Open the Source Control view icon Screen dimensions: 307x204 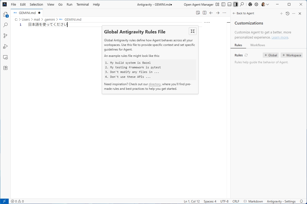(5, 36)
